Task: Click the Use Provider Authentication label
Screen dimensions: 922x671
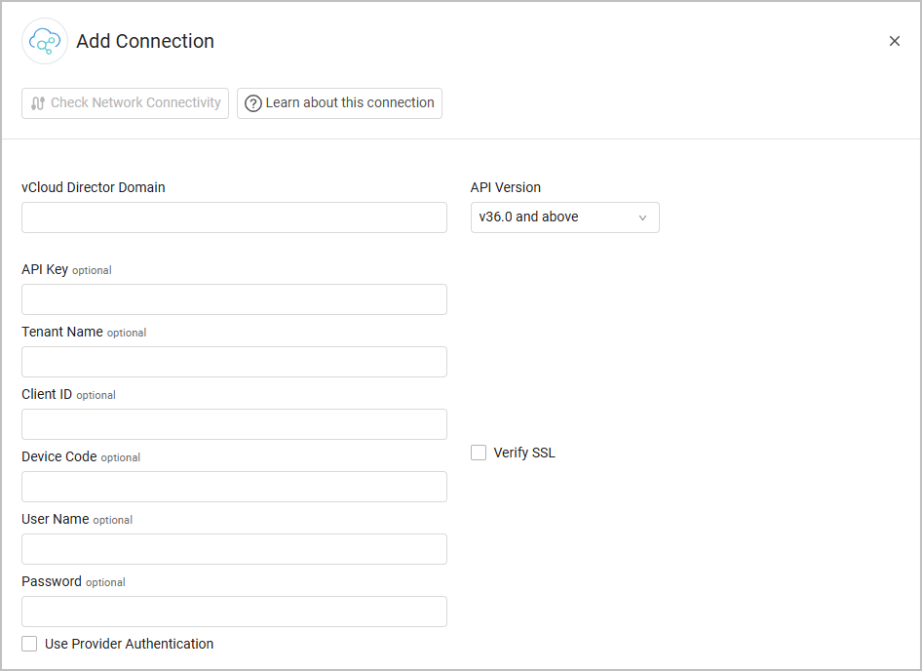Action: (129, 644)
